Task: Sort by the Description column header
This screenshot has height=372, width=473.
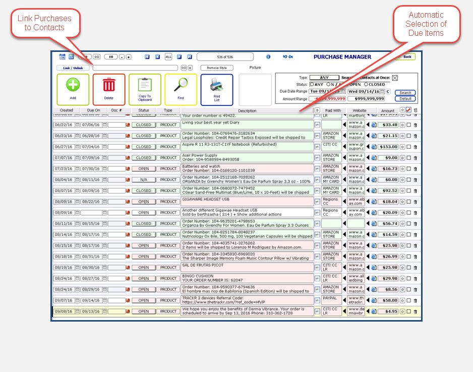Action: click(x=247, y=110)
